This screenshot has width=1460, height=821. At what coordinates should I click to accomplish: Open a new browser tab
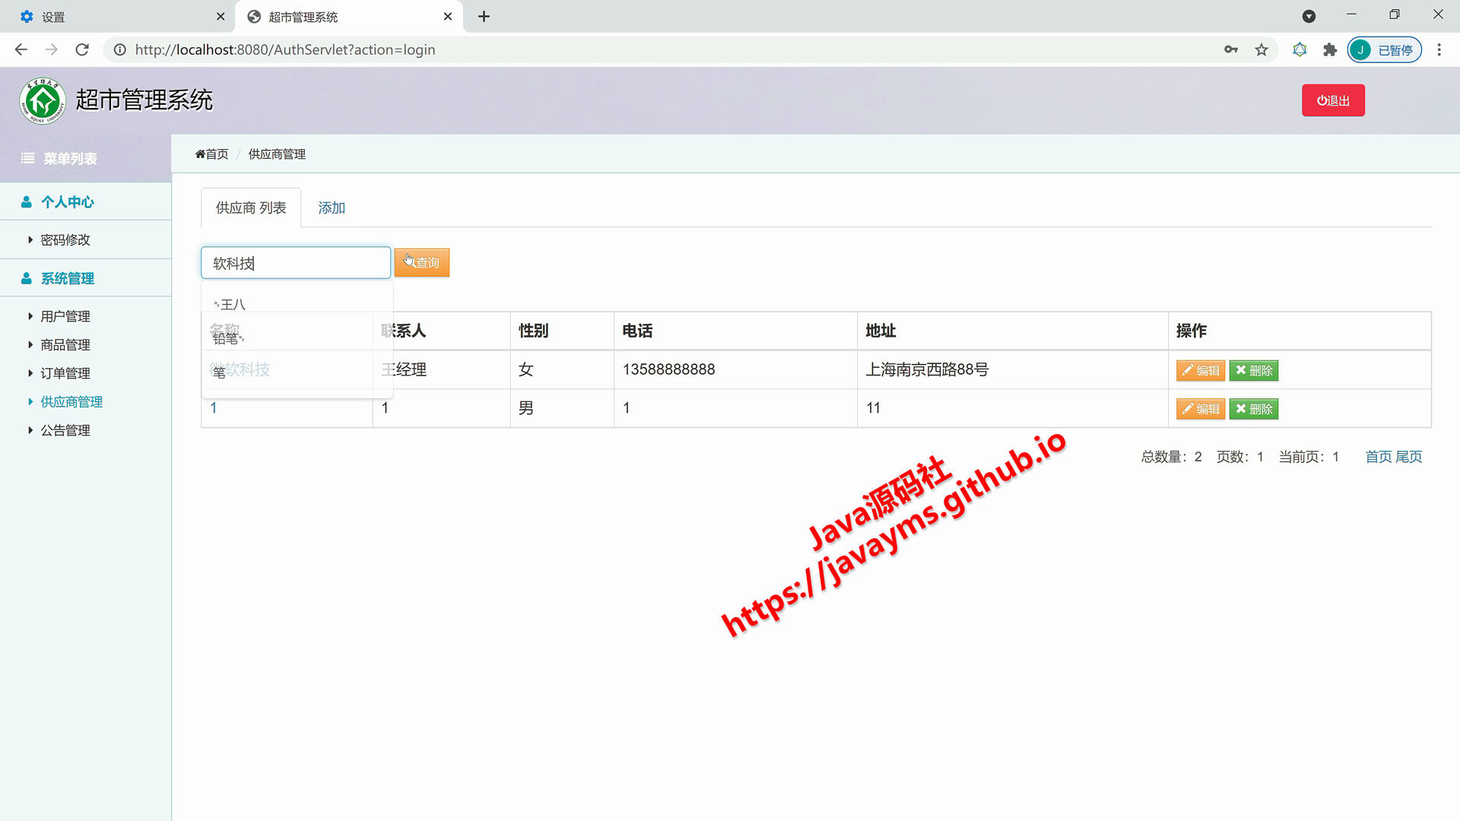[484, 16]
